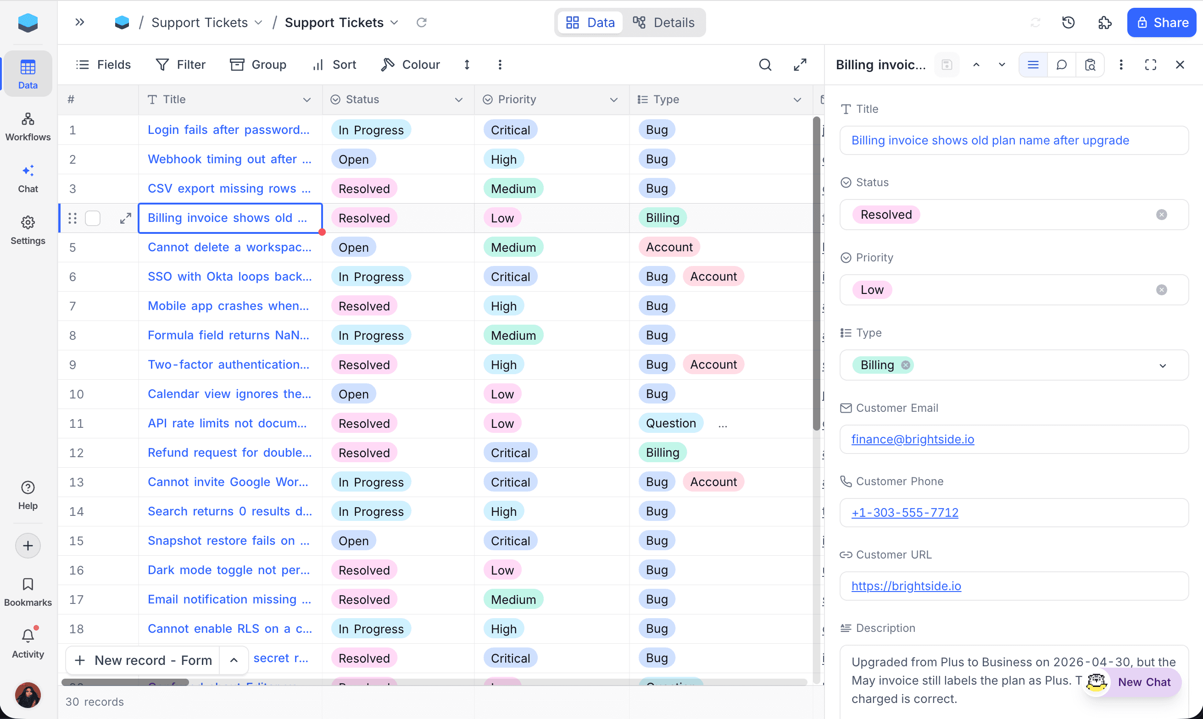Expand the Type field dropdown in panel
Viewport: 1203px width, 719px height.
(1162, 365)
